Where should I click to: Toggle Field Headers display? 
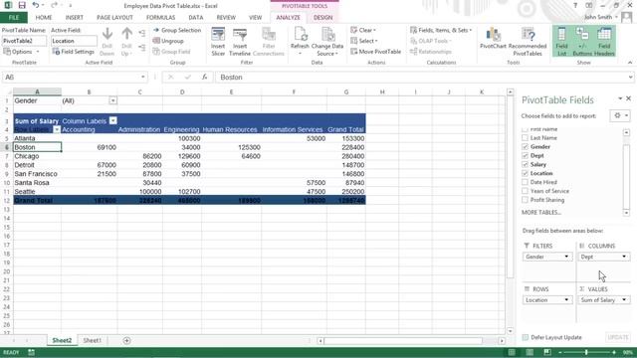[604, 42]
